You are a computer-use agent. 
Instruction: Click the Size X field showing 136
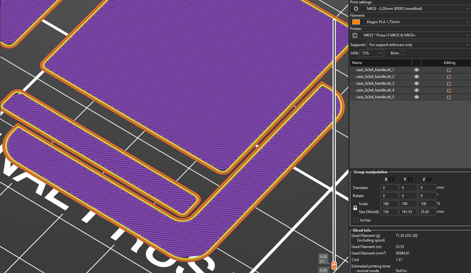[389, 212]
